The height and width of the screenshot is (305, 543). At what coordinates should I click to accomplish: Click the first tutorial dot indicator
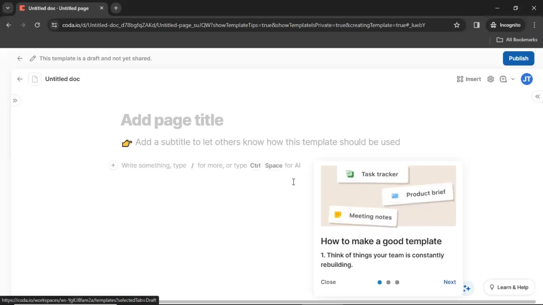[x=380, y=282]
